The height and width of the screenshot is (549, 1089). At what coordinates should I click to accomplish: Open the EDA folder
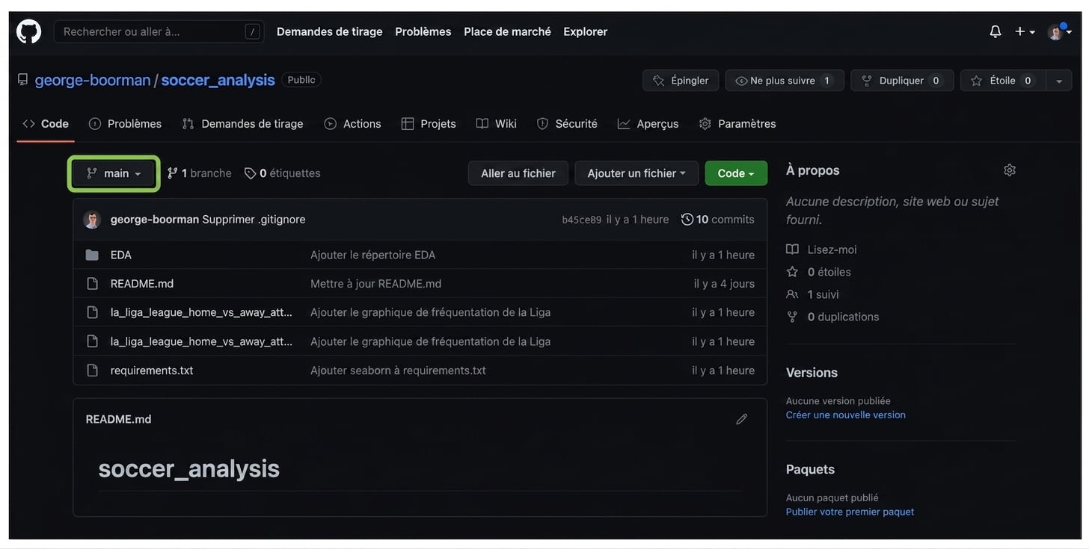(x=121, y=255)
